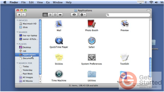Click the Applications folder proxy icon in the title
This screenshot has width=164, height=92.
click(x=76, y=10)
